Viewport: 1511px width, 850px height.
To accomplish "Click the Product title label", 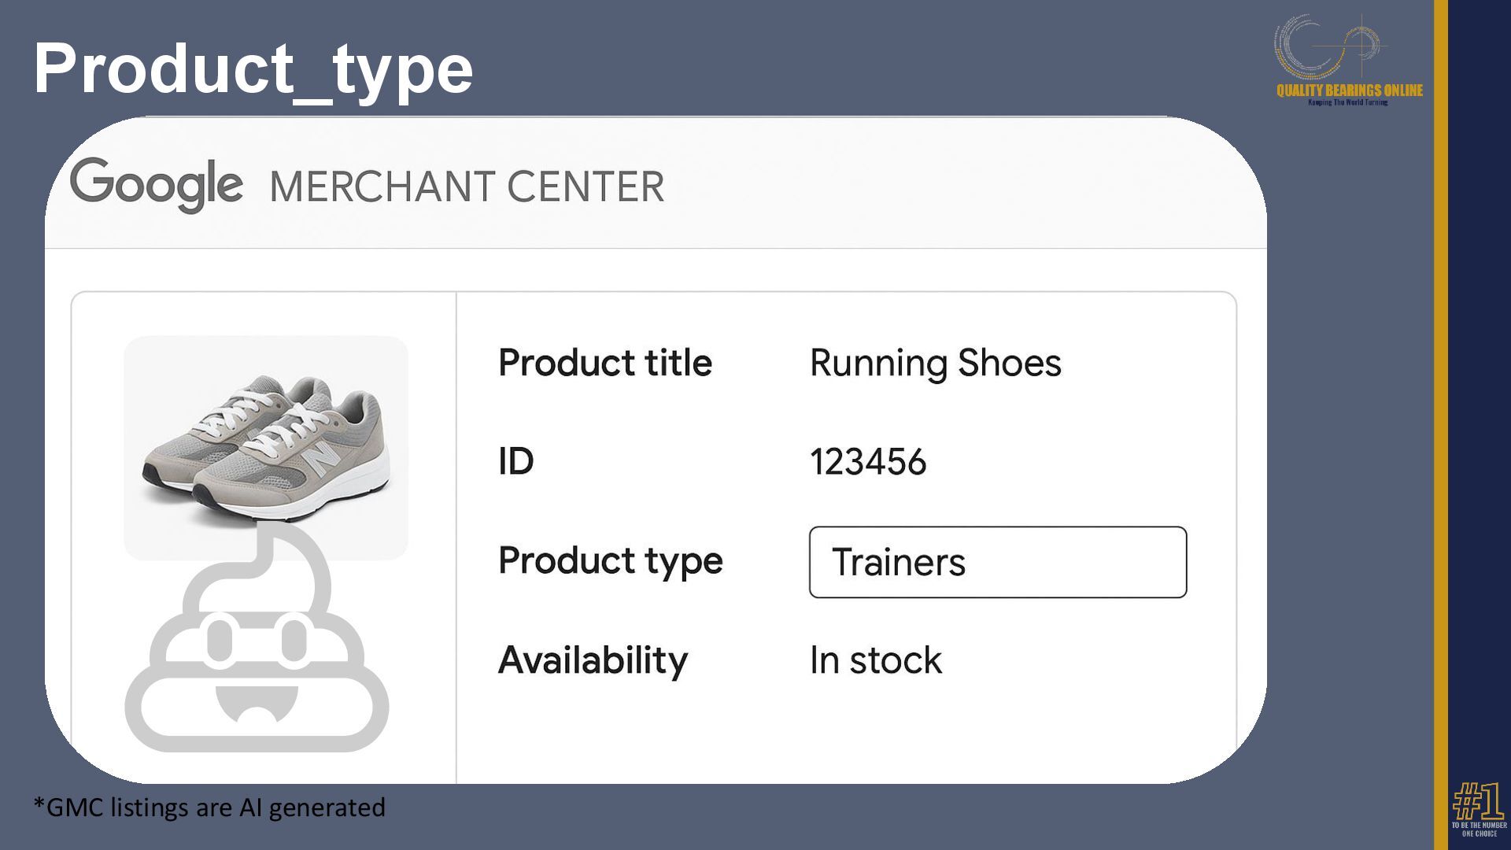I will click(604, 363).
